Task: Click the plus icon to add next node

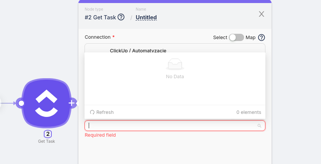Action: click(x=72, y=103)
